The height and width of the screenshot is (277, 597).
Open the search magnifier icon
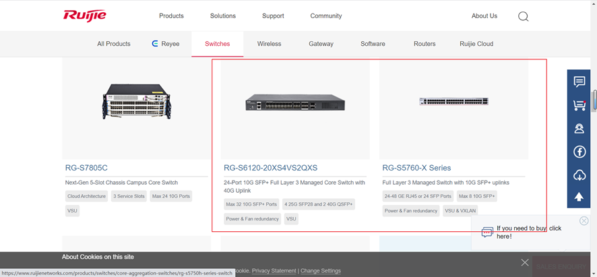(523, 16)
